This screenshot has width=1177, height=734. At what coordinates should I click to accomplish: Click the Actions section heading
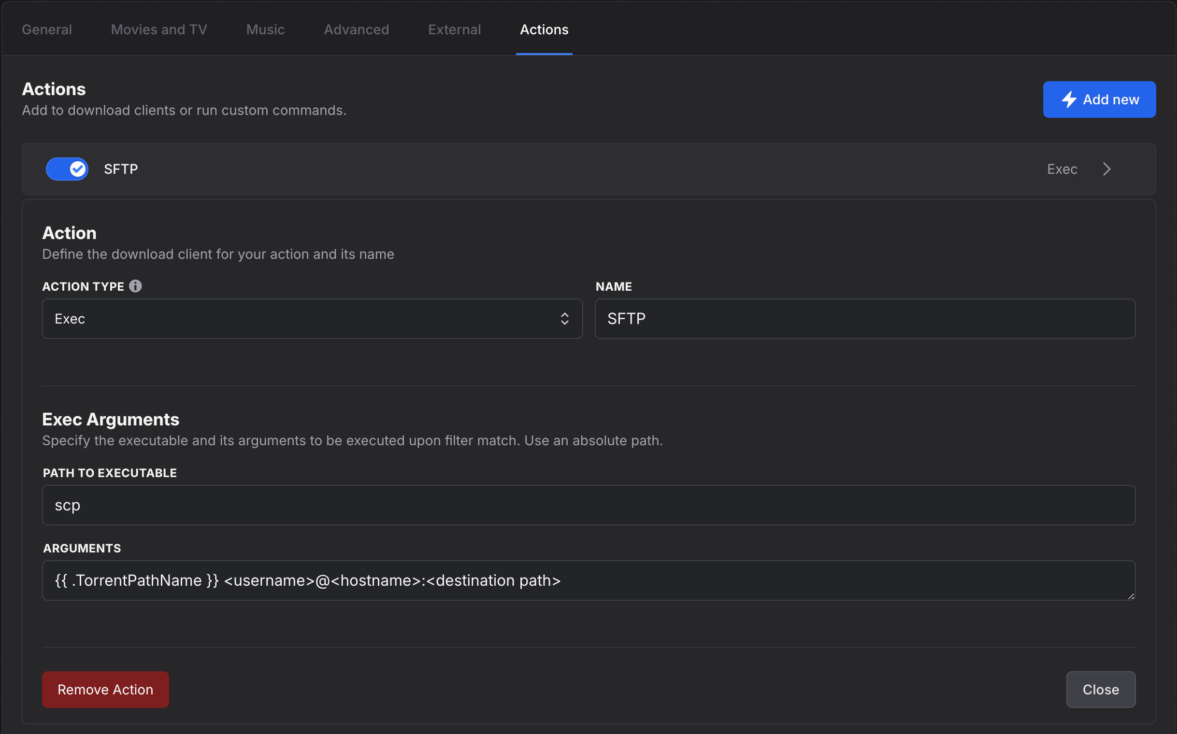point(54,89)
